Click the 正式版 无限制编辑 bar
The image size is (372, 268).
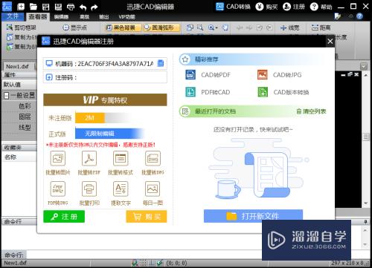110,134
